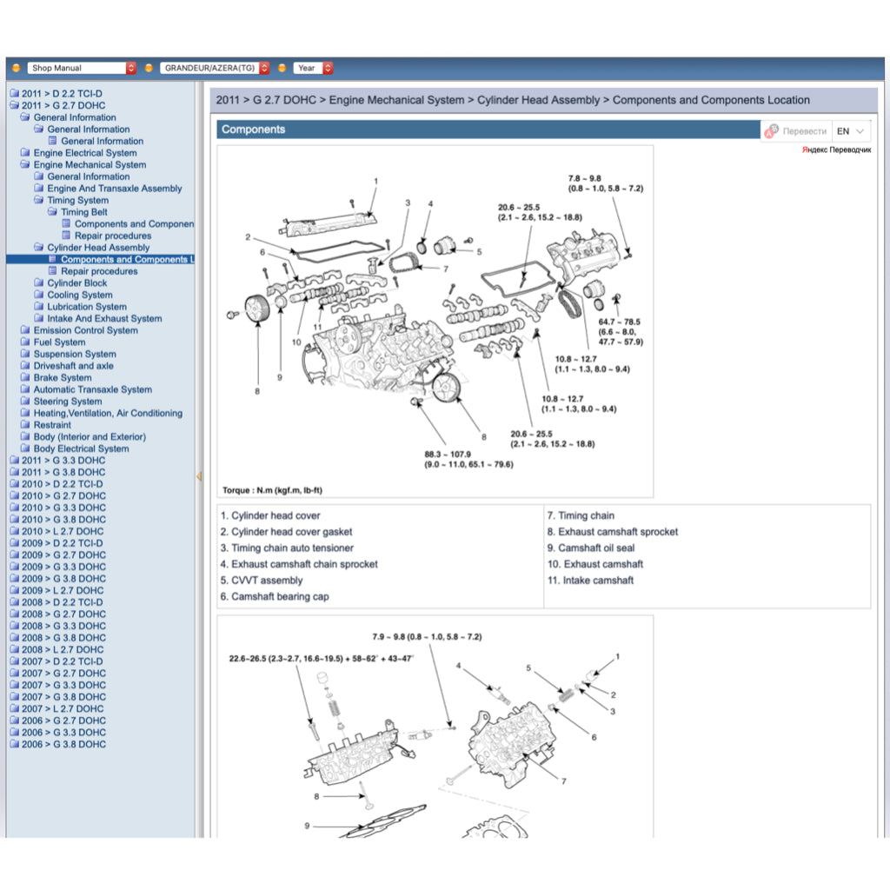This screenshot has width=890, height=890.
Task: Click the orange dot before the Shop Manual selector
Action: [16, 68]
